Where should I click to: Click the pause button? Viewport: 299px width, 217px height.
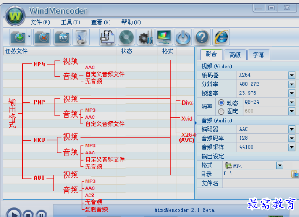[x=42, y=214]
